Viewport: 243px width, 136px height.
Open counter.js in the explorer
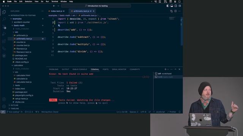[x=21, y=42]
